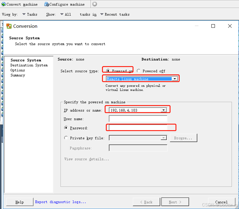Click the Browse button

pyautogui.click(x=183, y=138)
